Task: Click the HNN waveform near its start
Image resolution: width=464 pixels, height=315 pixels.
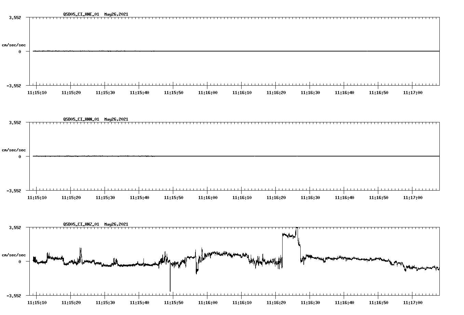Action: (x=41, y=156)
